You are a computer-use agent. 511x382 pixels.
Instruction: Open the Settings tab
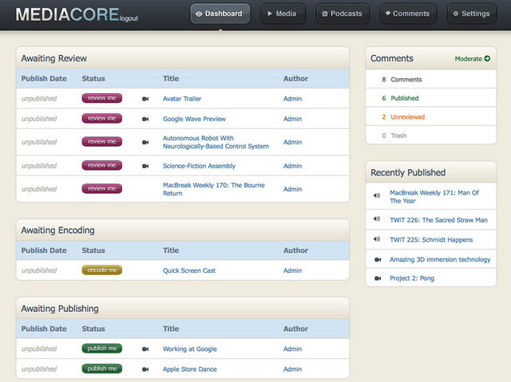[472, 14]
